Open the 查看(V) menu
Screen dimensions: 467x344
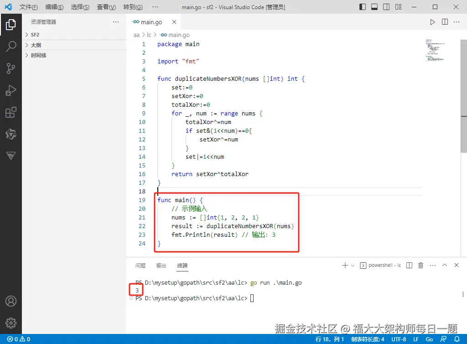coord(106,7)
